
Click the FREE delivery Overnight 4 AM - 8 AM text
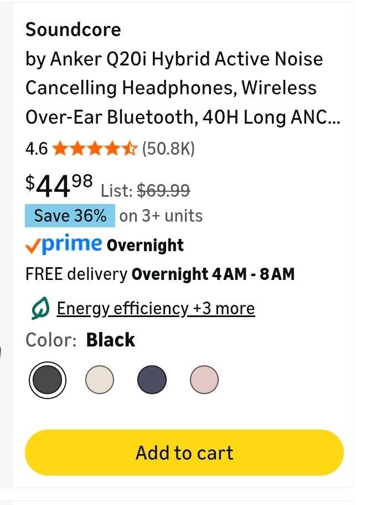click(x=160, y=274)
